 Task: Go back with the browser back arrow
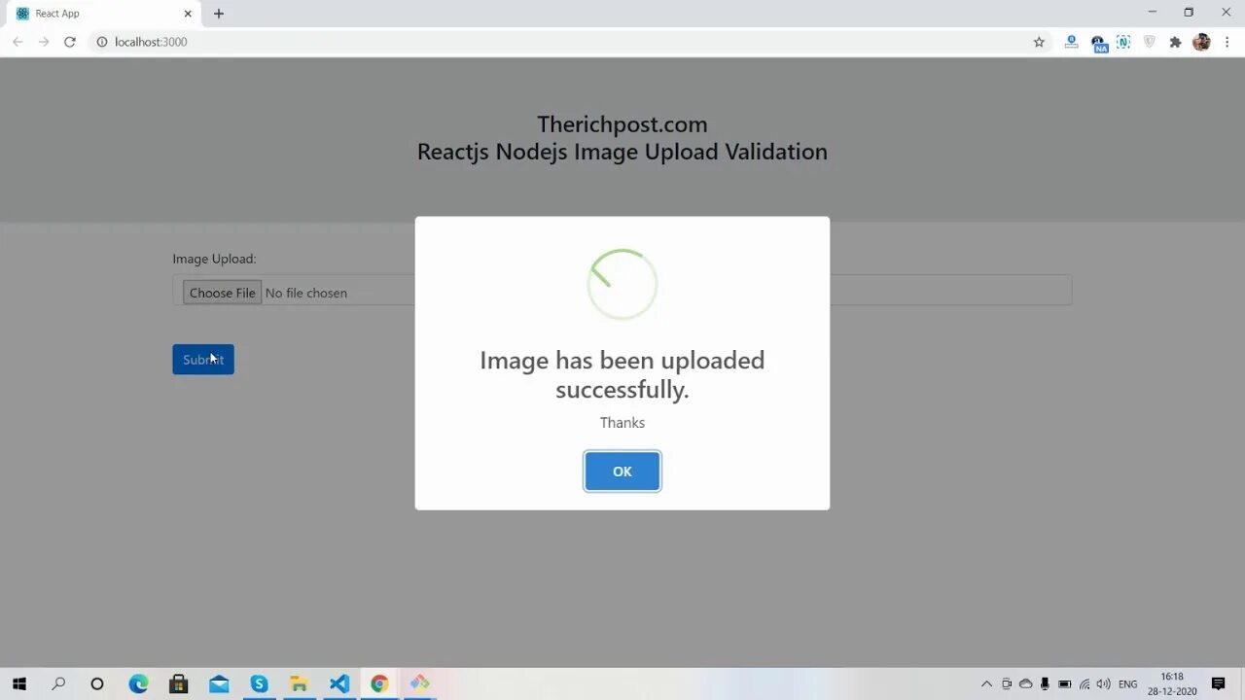pyautogui.click(x=18, y=42)
